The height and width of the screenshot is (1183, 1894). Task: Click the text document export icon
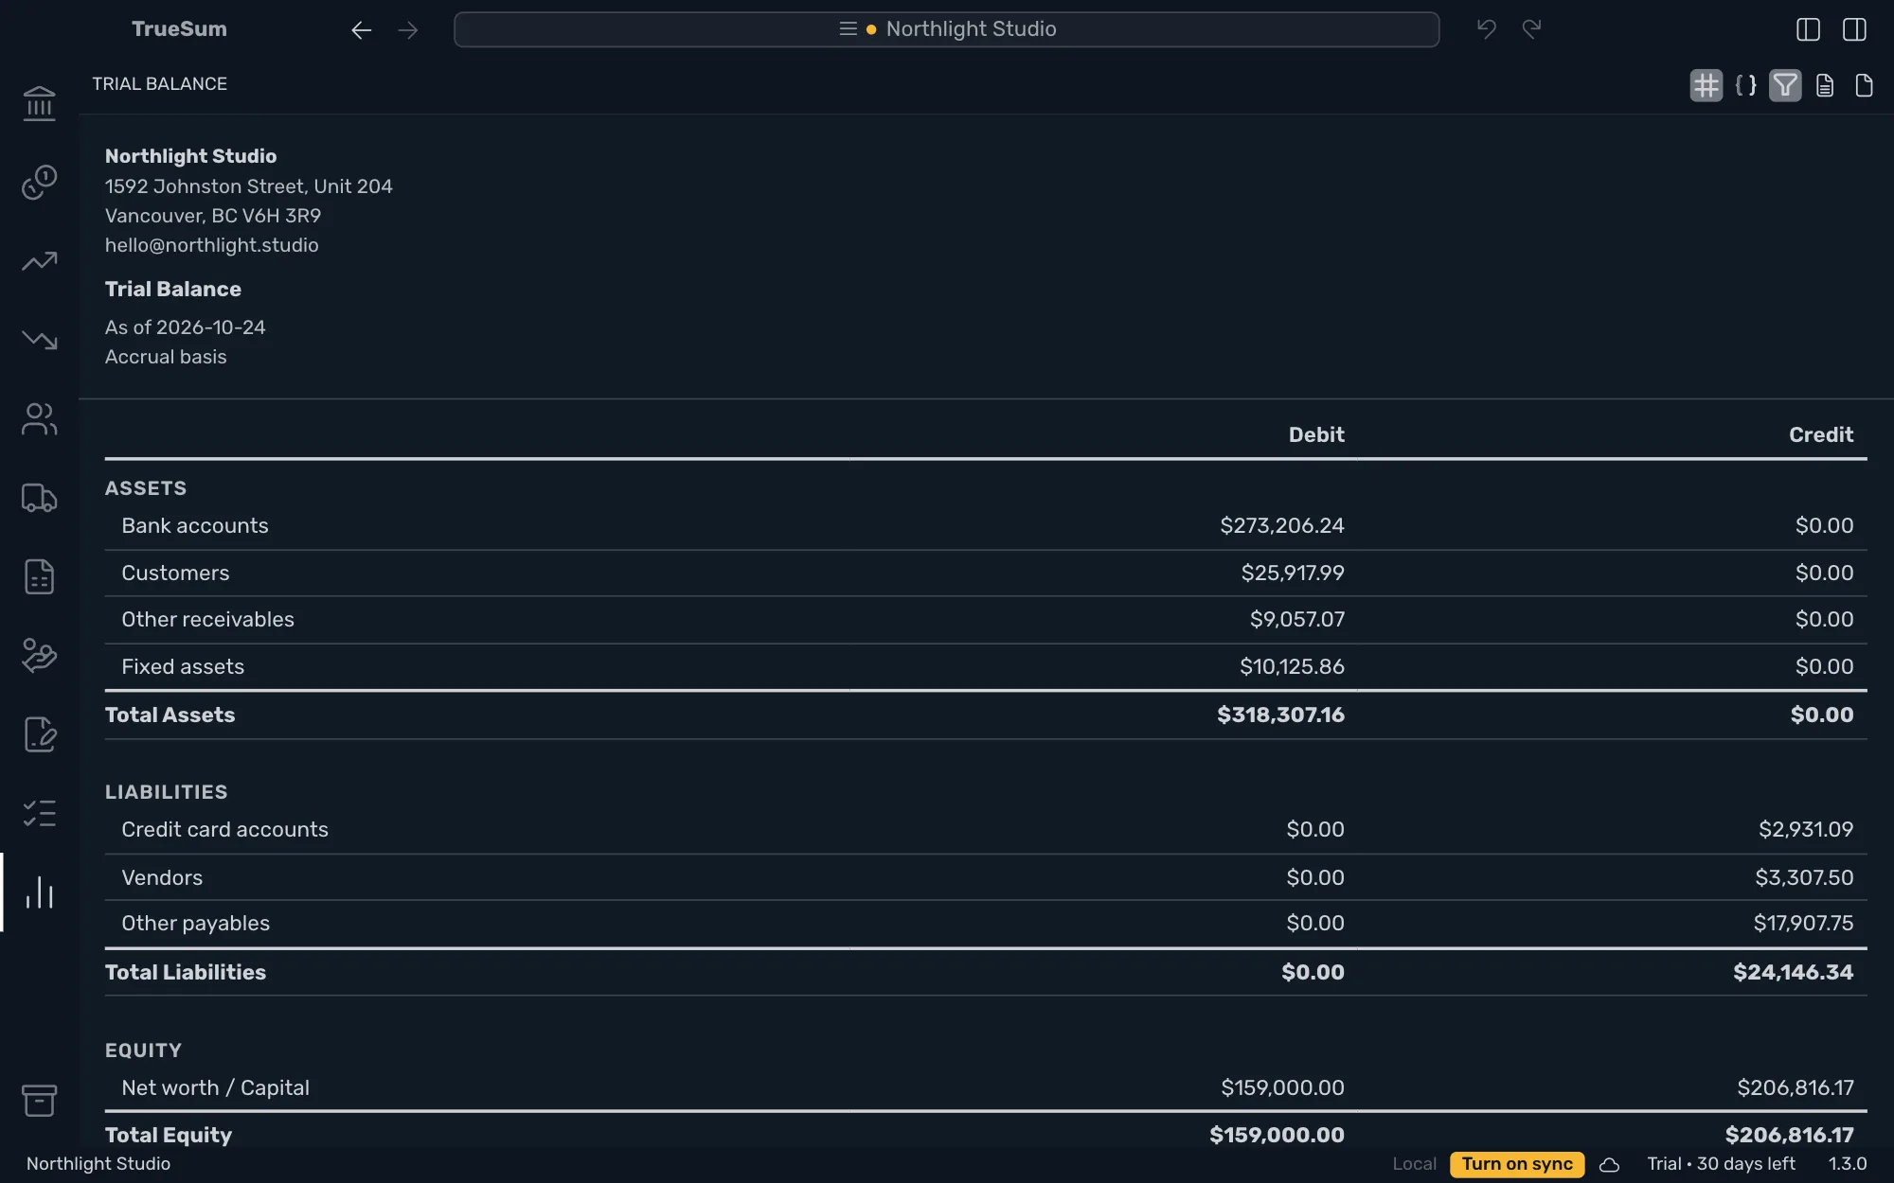click(x=1825, y=85)
